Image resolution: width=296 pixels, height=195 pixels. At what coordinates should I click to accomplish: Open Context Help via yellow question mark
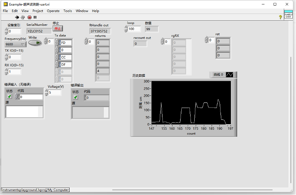280,17
